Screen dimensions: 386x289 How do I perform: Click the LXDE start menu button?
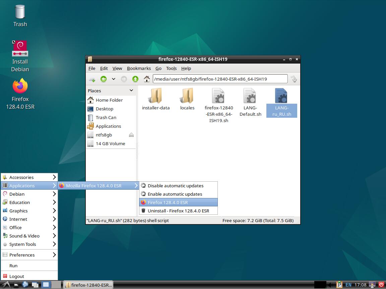(5, 285)
